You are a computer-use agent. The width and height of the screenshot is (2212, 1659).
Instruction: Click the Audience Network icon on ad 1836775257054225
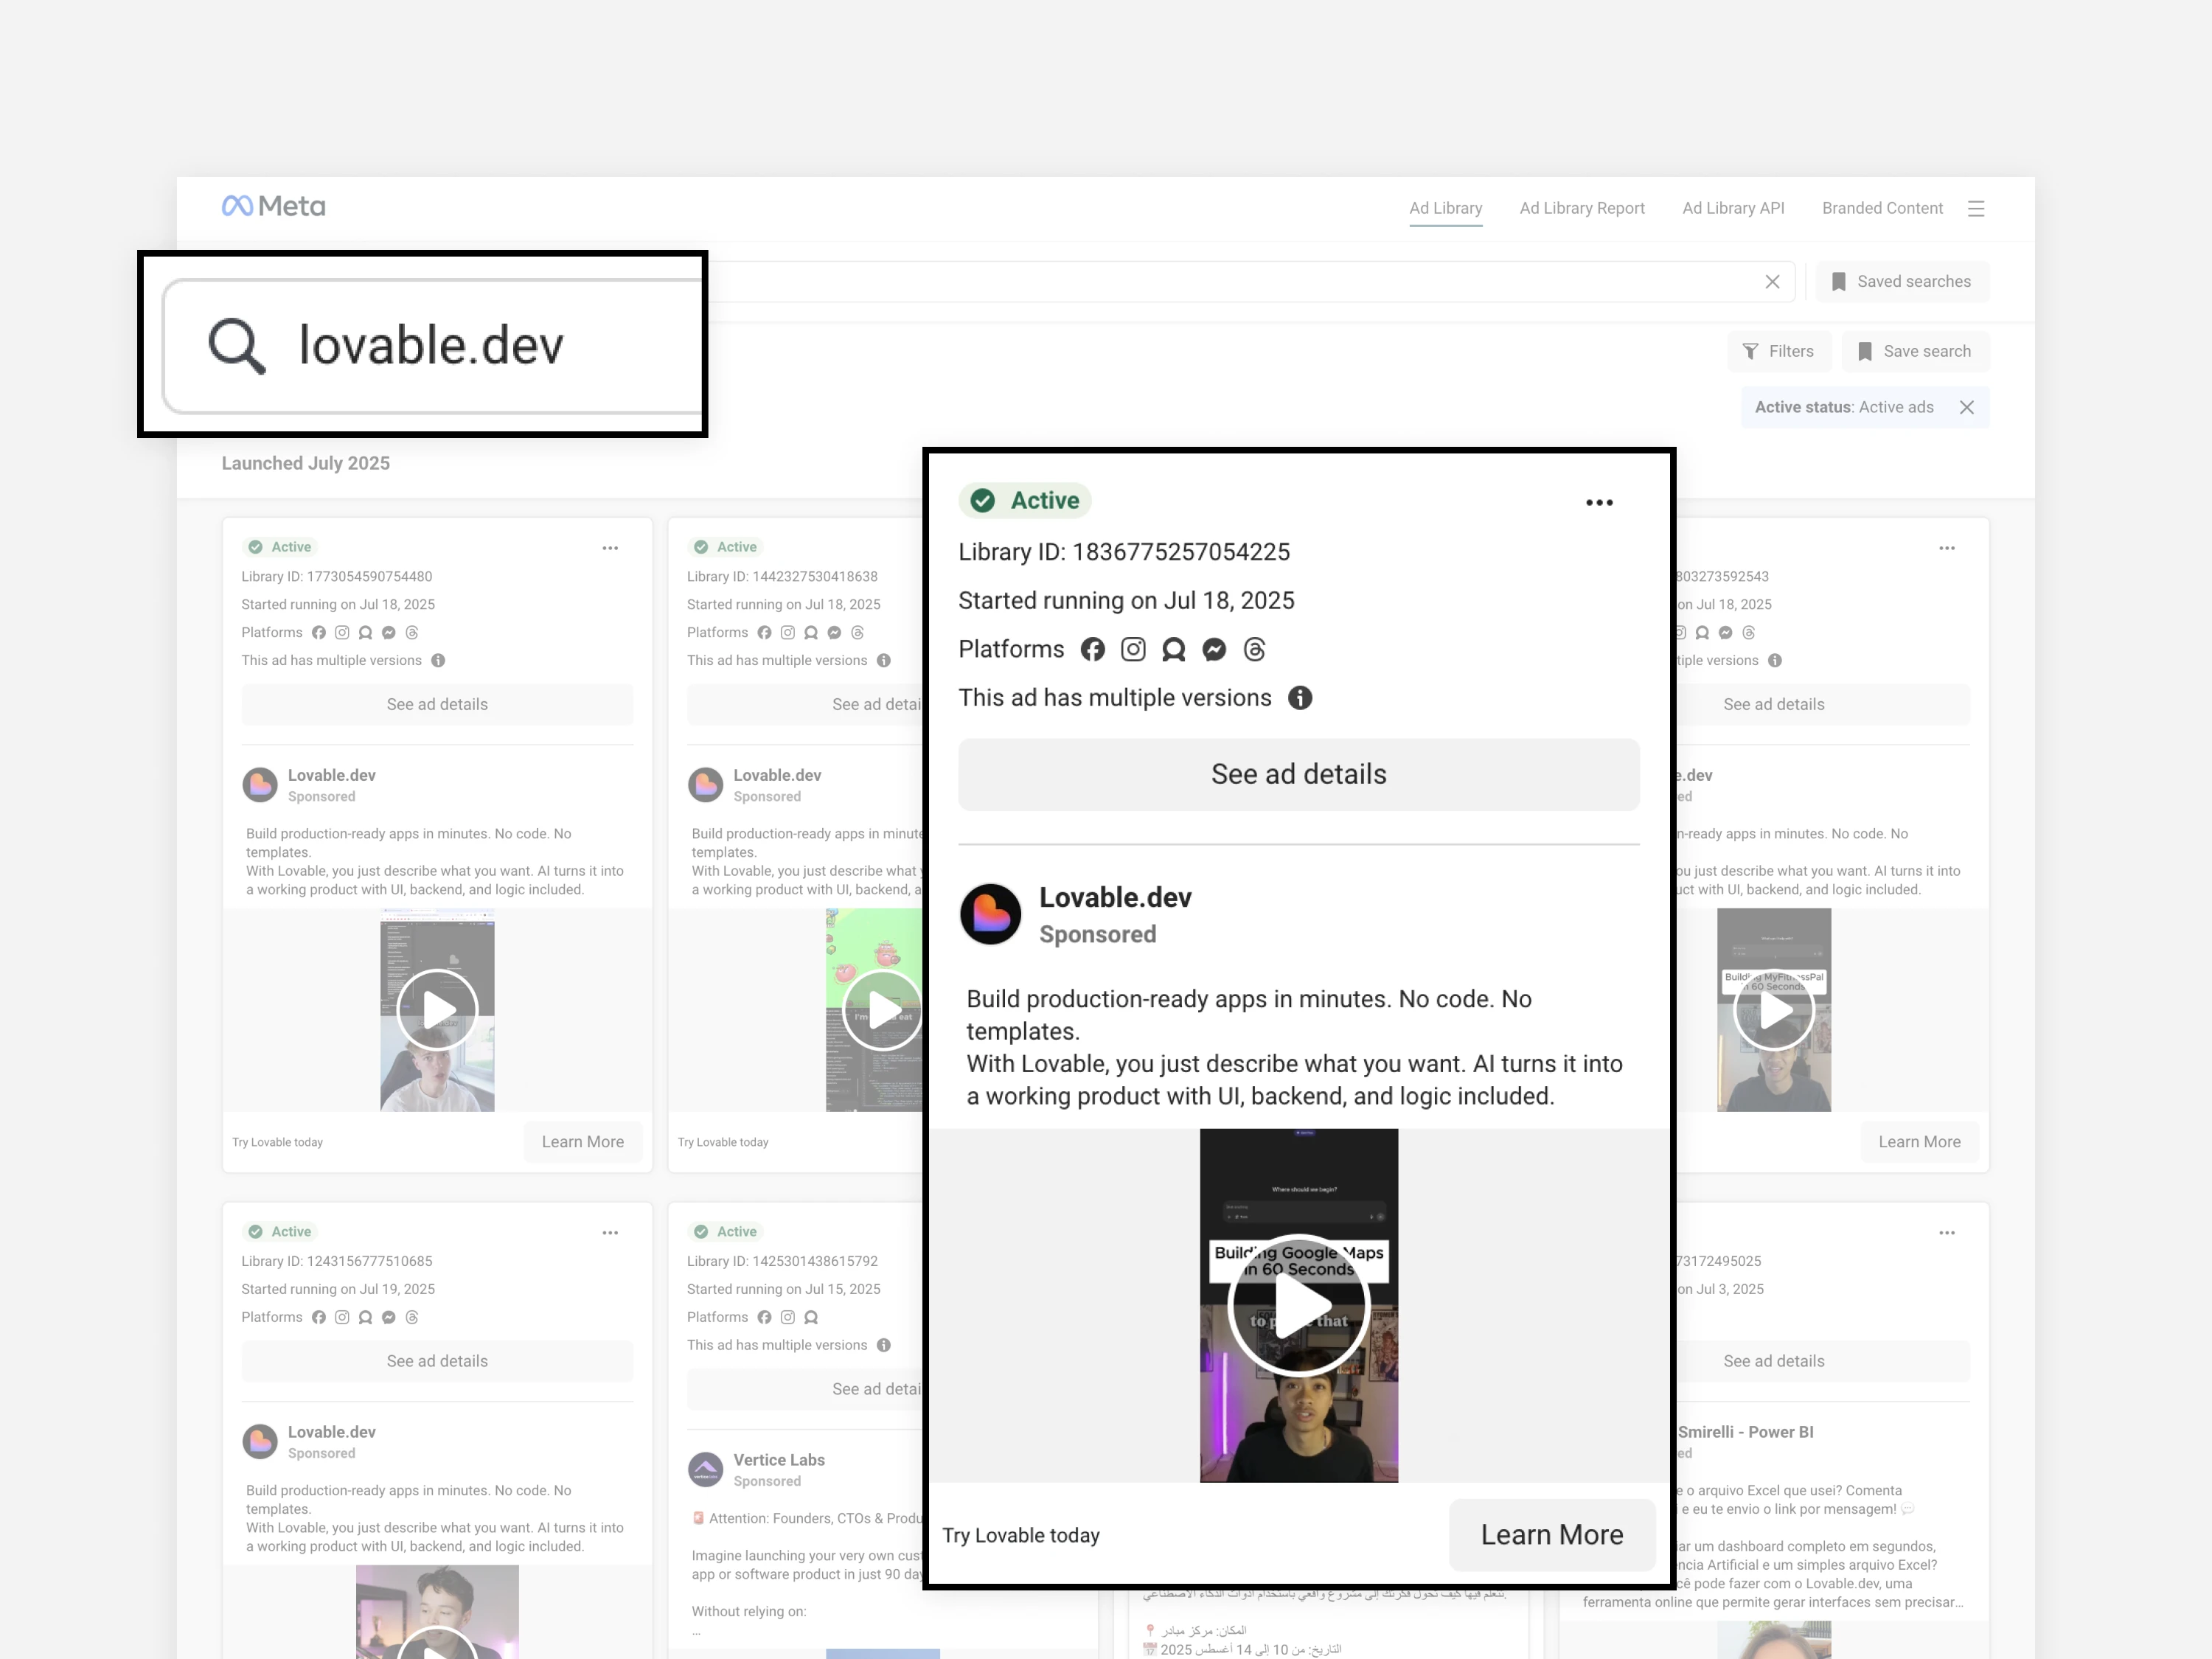[x=1173, y=650]
